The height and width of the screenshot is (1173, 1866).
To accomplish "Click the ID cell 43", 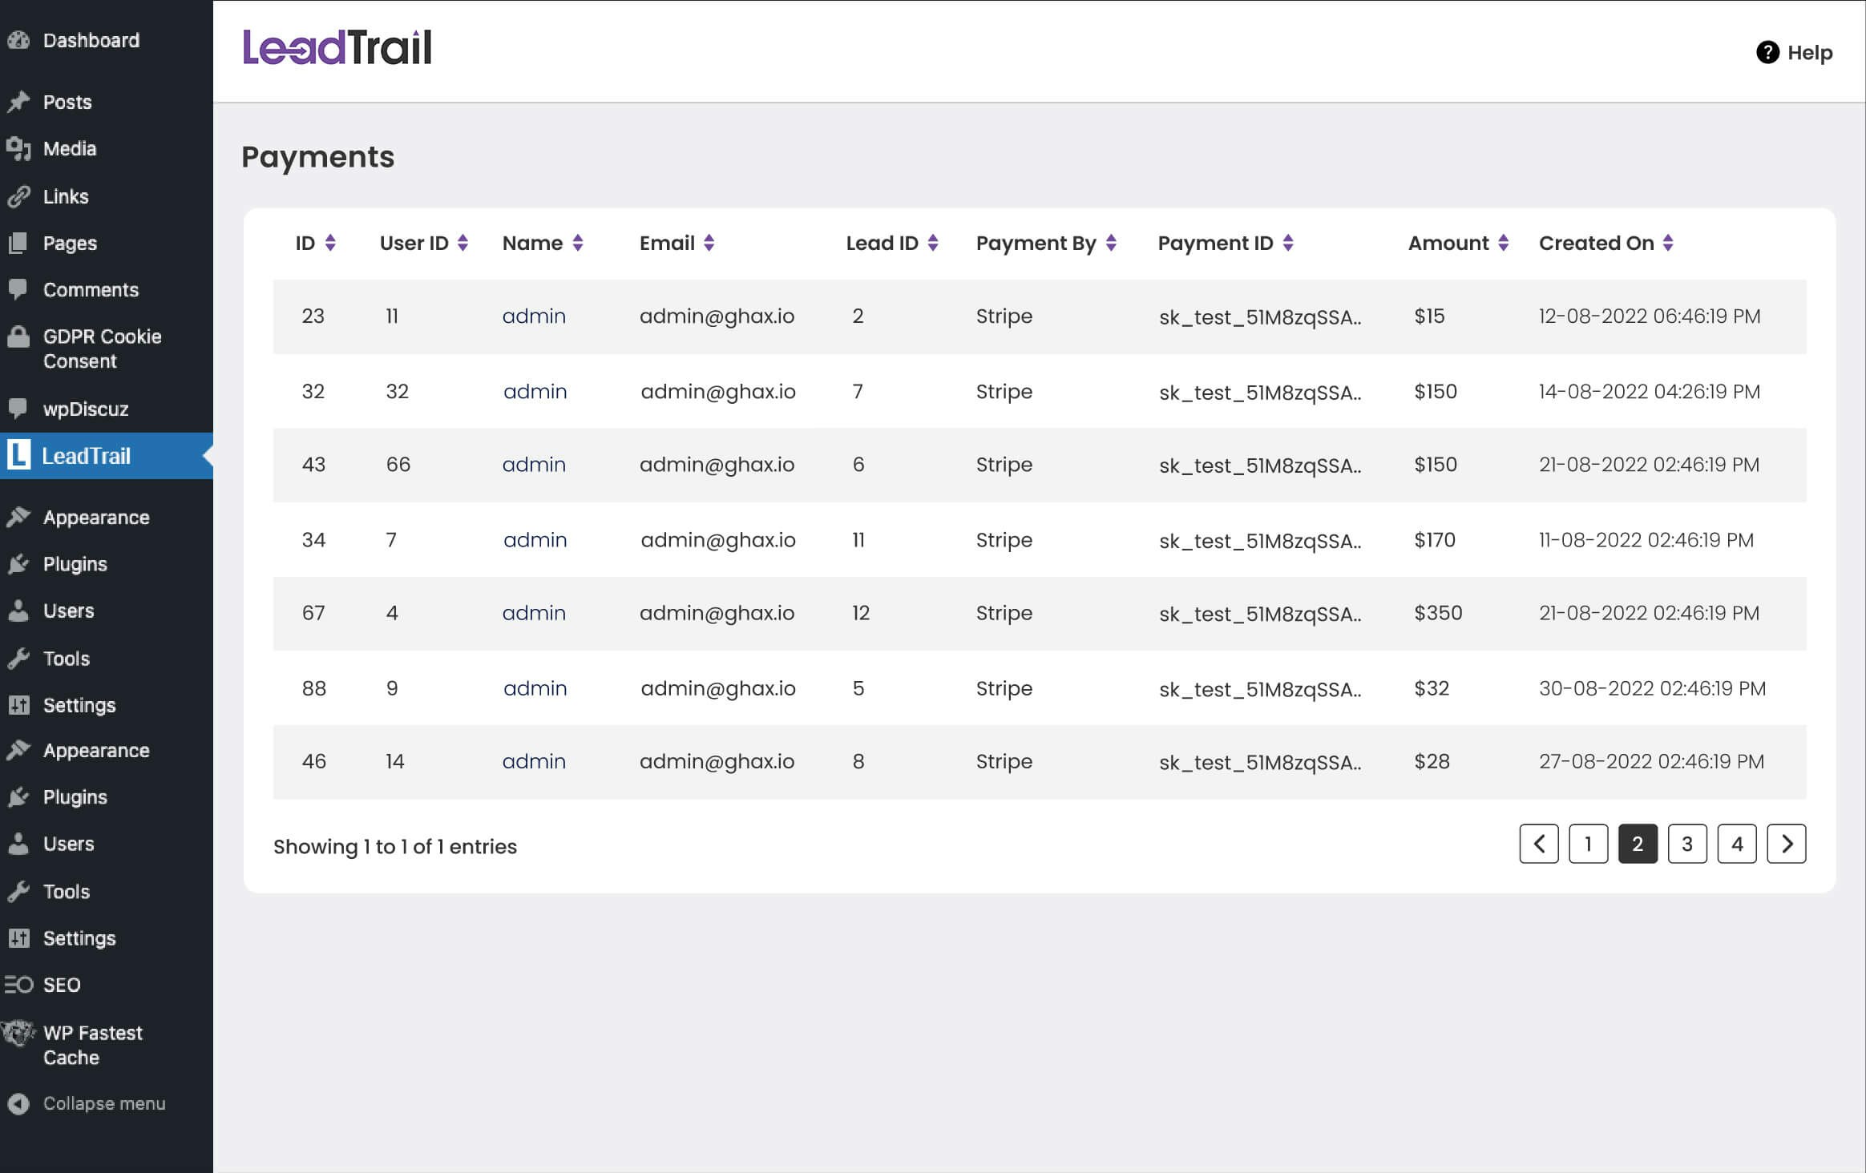I will pyautogui.click(x=313, y=465).
